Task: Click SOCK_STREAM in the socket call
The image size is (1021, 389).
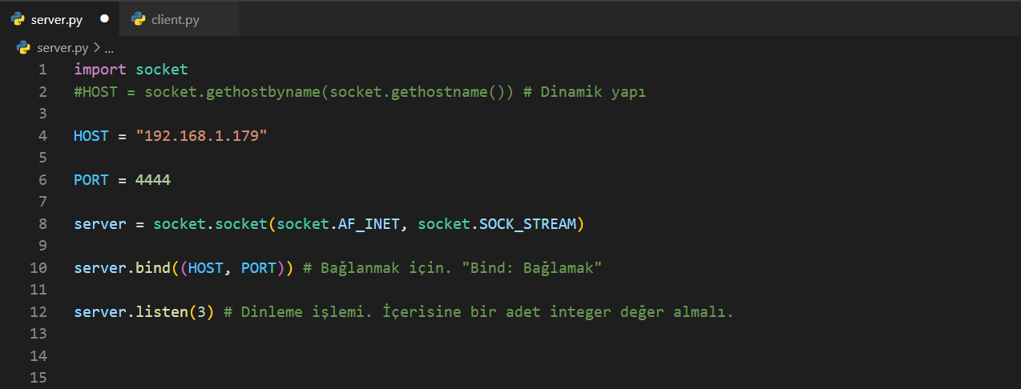Action: tap(527, 224)
